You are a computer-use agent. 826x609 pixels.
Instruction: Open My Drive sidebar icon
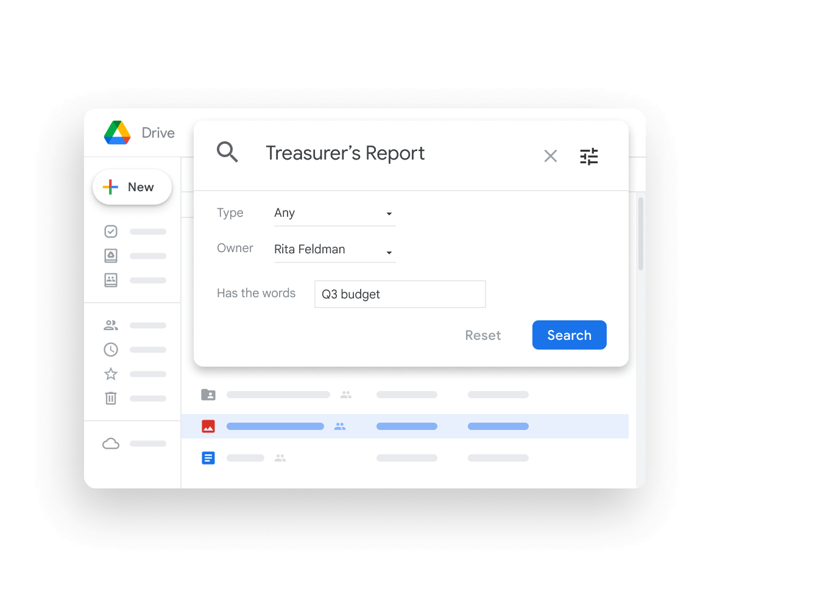(x=111, y=256)
